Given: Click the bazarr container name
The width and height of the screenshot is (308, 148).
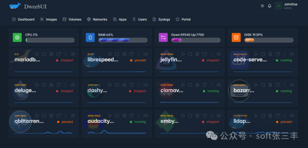Looking at the screenshot, I should click(244, 90).
